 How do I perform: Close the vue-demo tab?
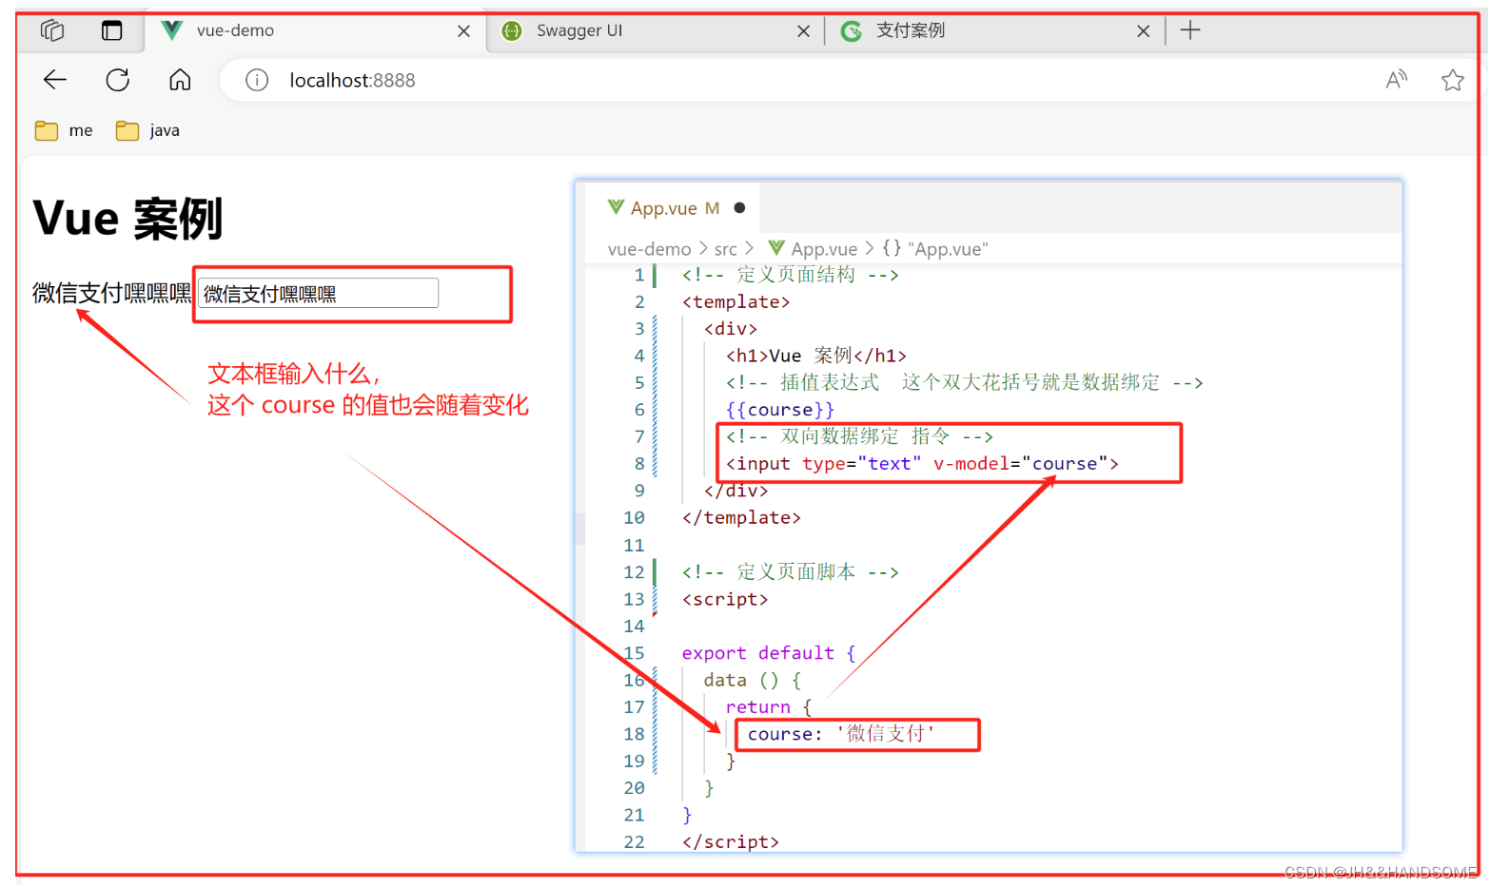[x=463, y=31]
